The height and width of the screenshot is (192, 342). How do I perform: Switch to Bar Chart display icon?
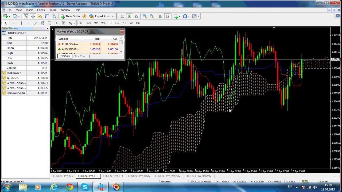(122, 16)
